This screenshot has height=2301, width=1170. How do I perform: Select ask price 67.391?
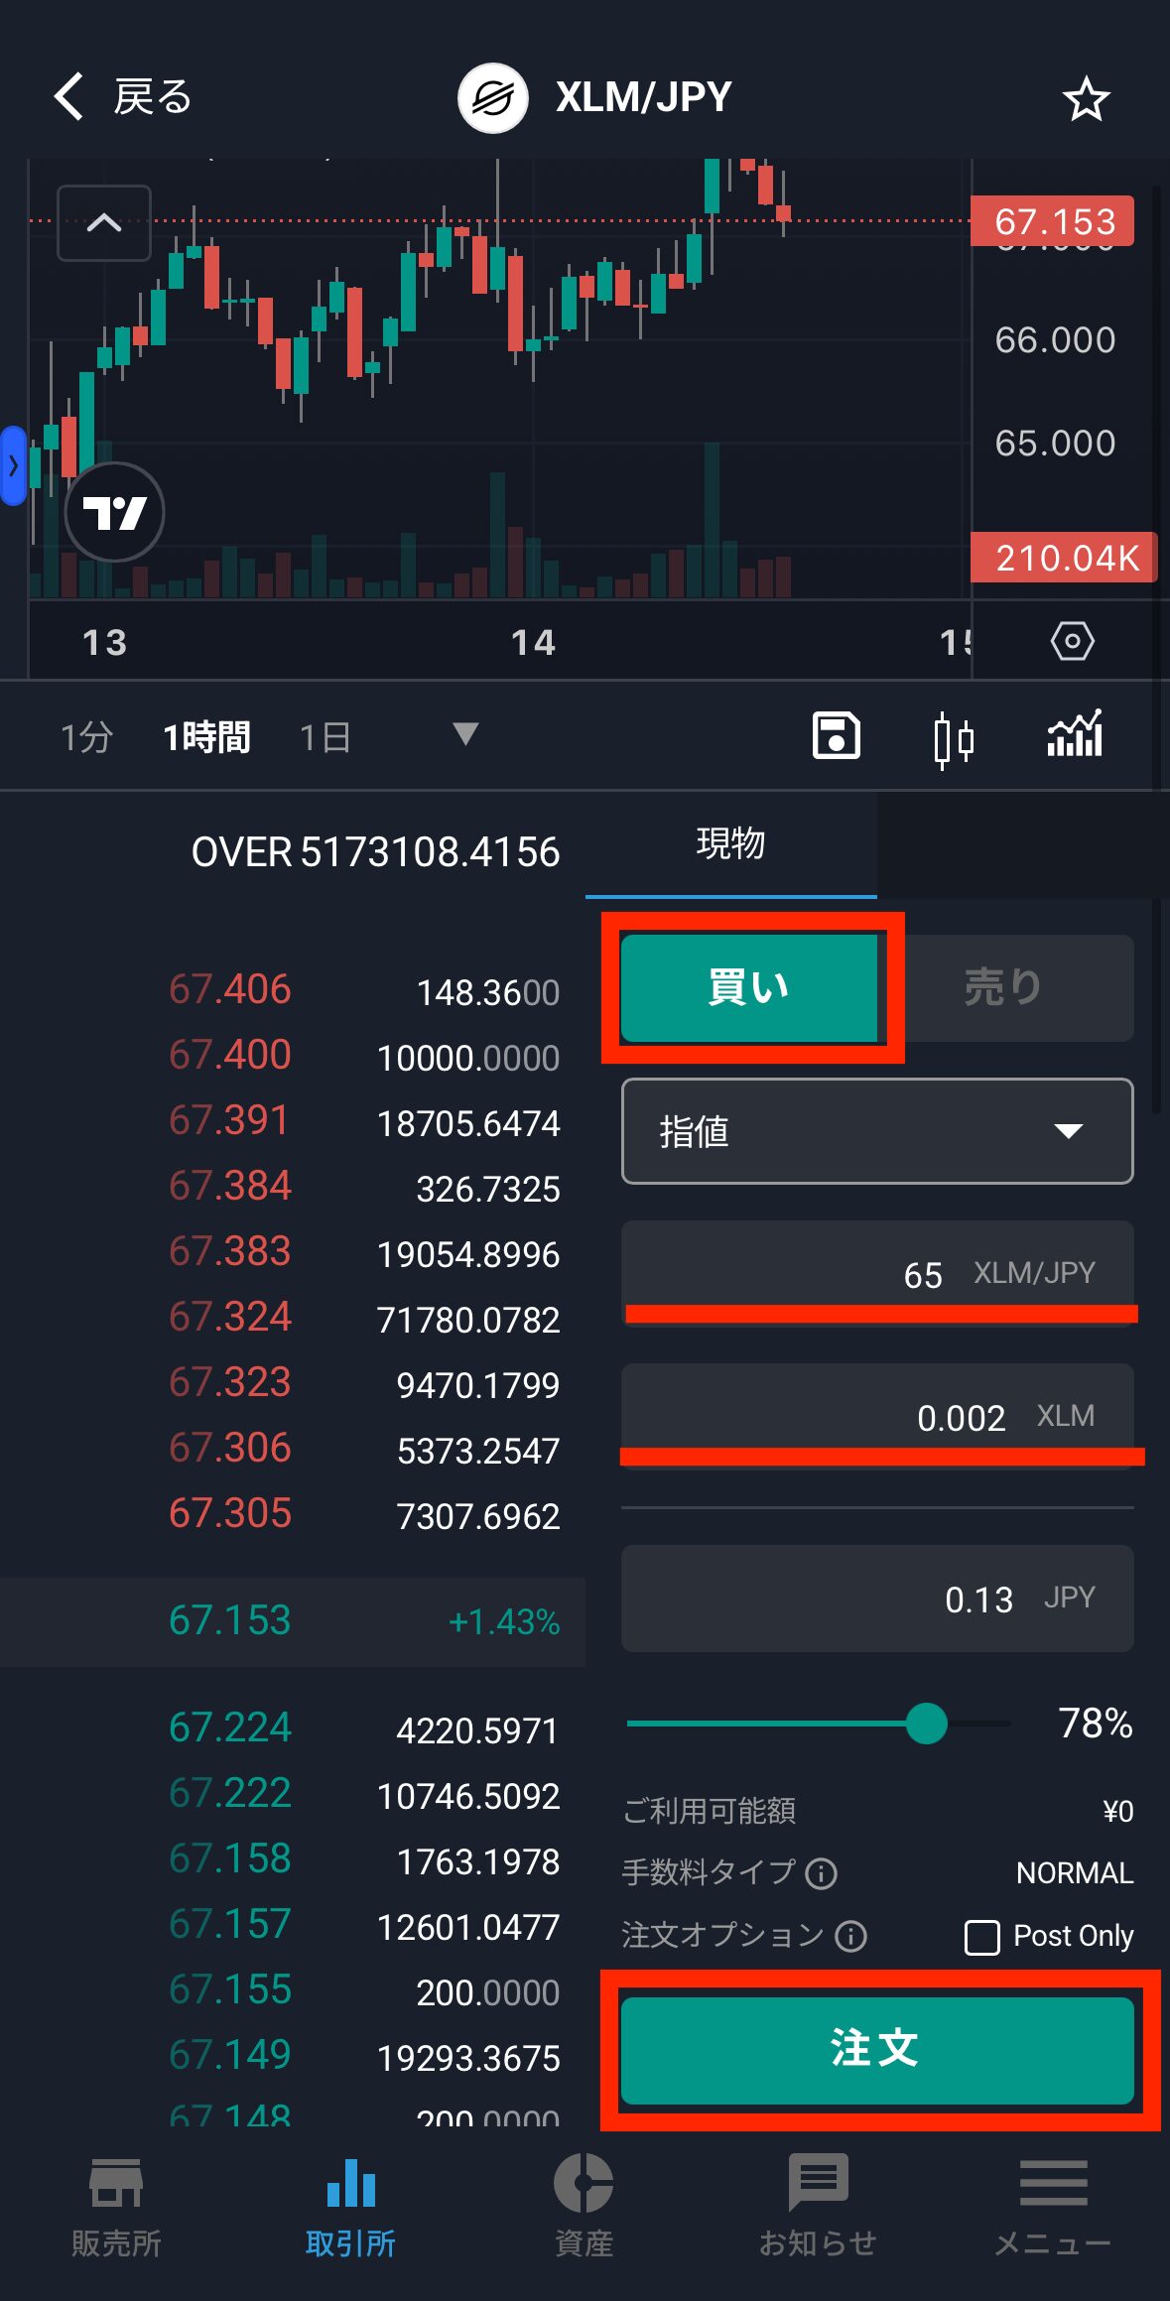coord(229,1121)
